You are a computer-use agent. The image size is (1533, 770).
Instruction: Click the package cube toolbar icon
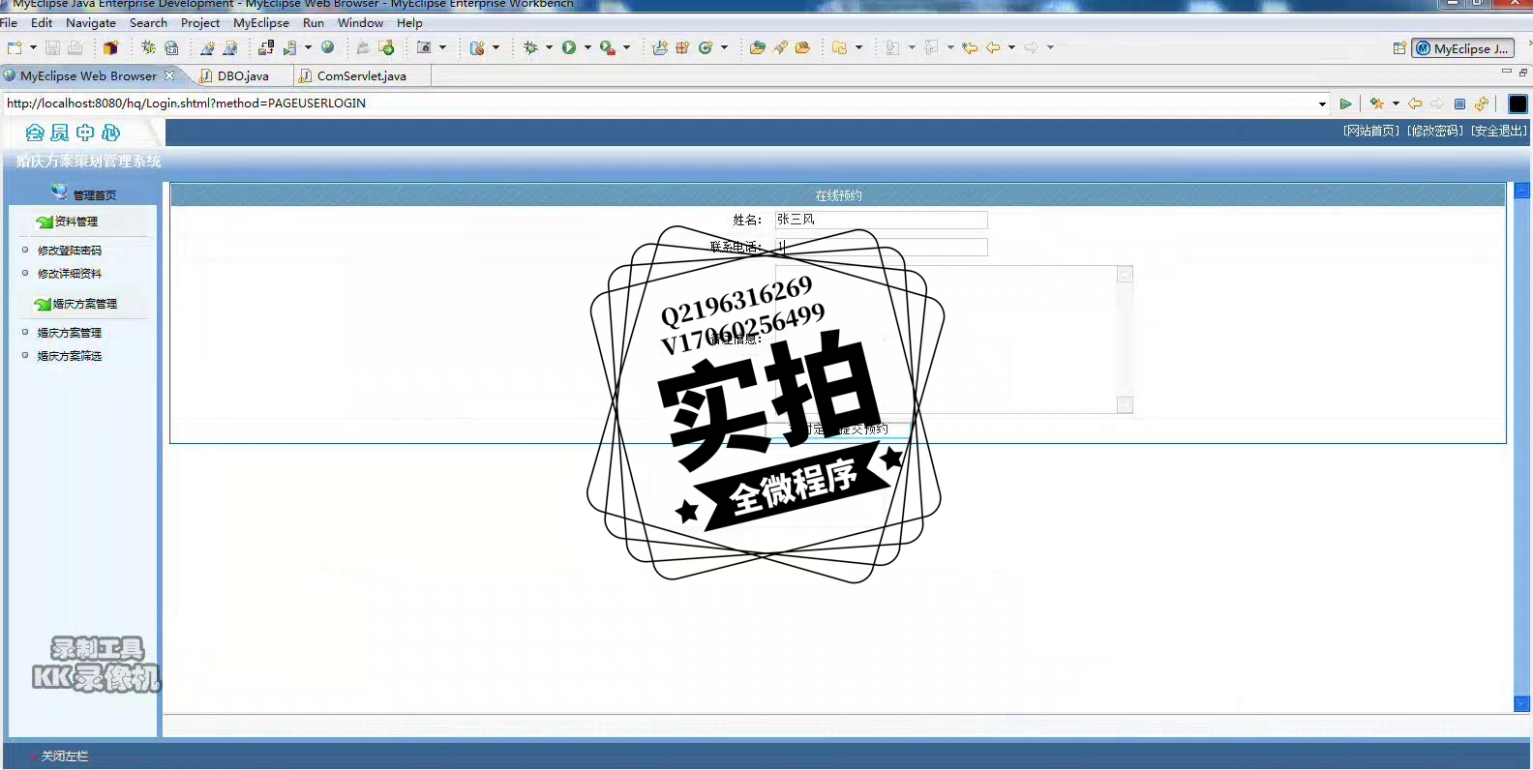tap(110, 47)
